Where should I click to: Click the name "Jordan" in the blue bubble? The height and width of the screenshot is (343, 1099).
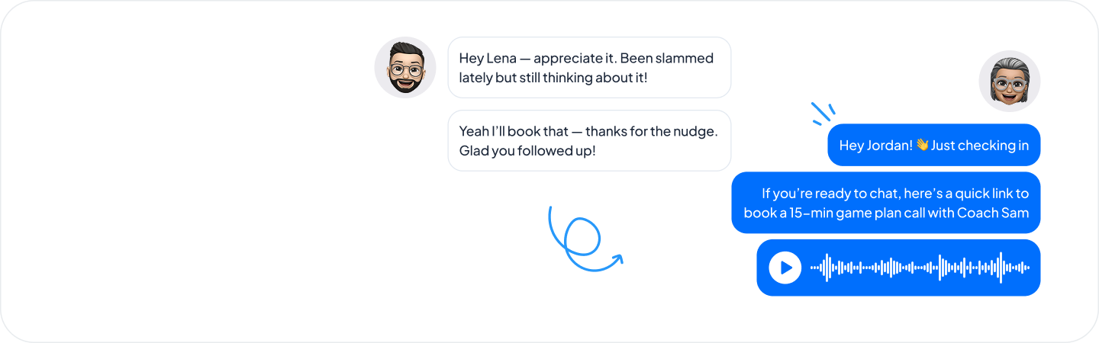click(888, 145)
